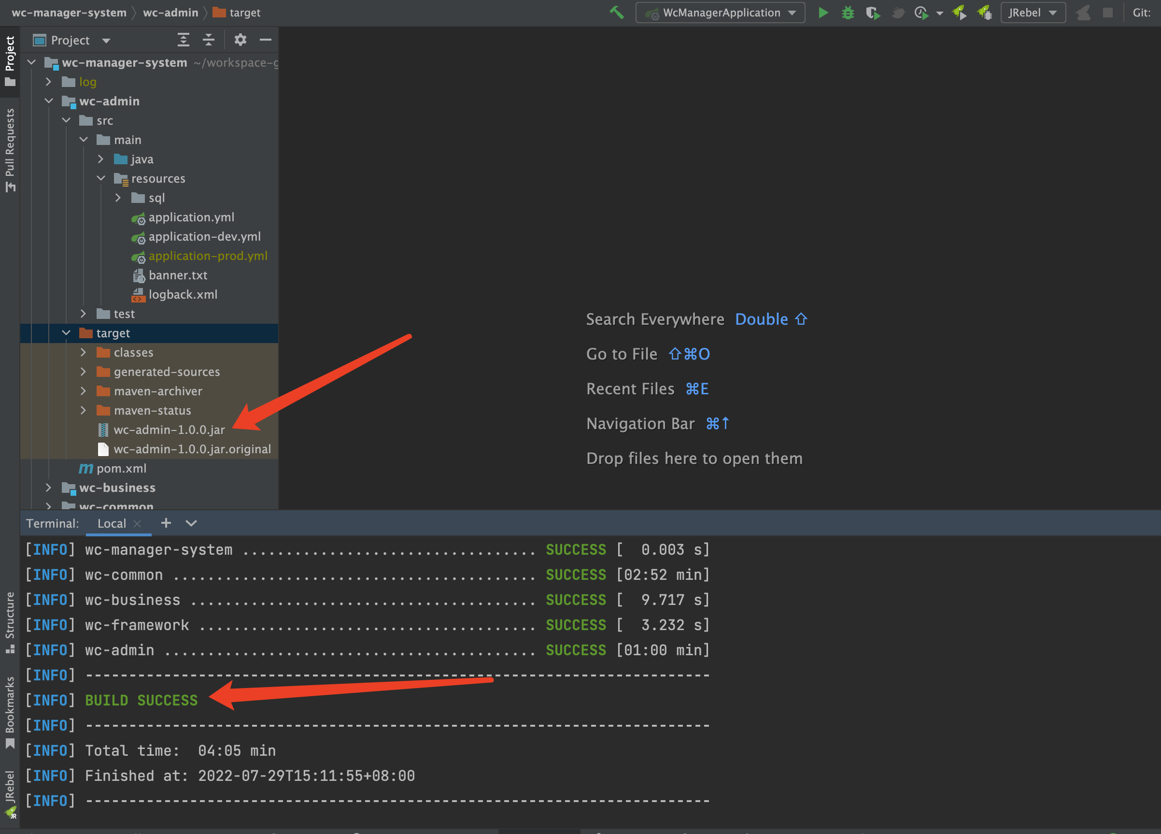Open Project panel settings gear
1161x834 pixels.
click(240, 40)
